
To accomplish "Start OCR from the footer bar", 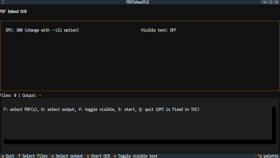I will [x=99, y=156].
